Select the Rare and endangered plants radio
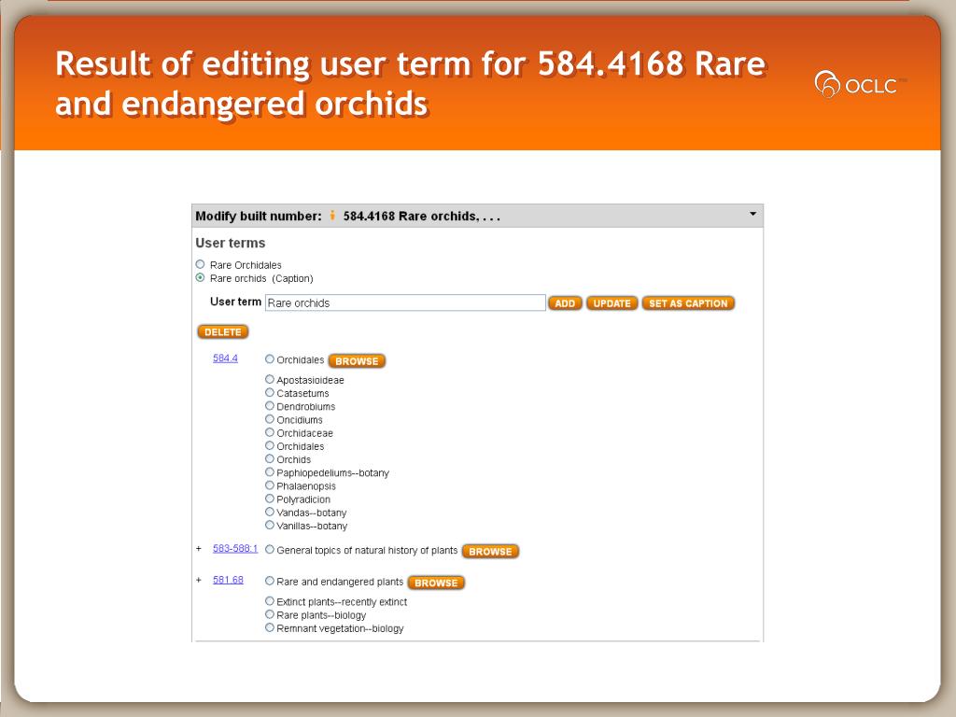Image resolution: width=956 pixels, height=717 pixels. (x=270, y=581)
